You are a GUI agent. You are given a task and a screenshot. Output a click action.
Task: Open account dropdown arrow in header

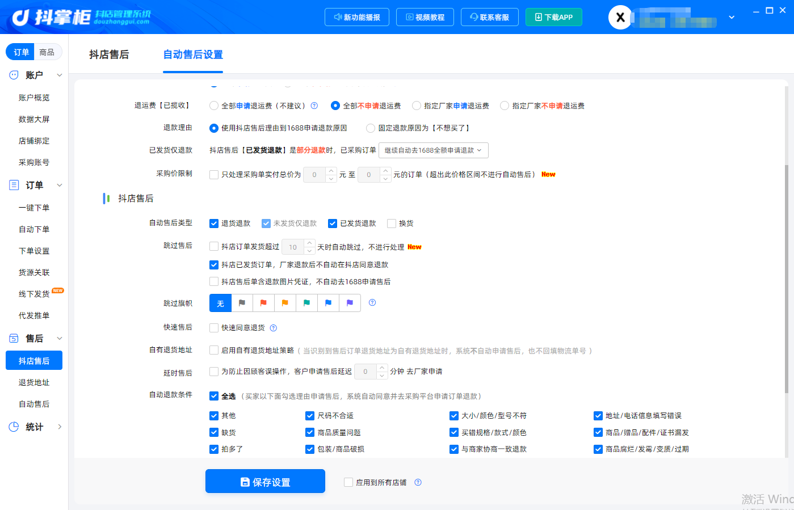[732, 17]
